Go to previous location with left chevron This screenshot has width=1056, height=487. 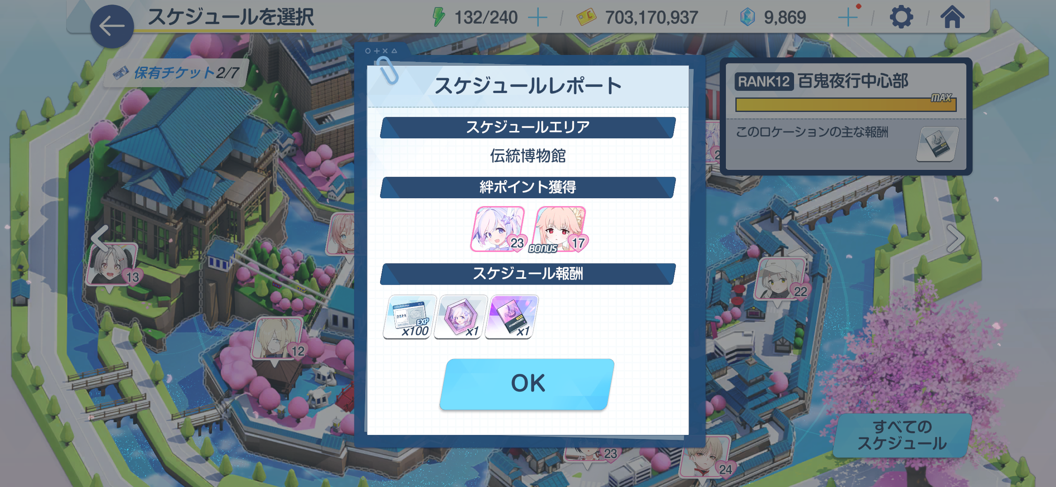click(x=99, y=238)
